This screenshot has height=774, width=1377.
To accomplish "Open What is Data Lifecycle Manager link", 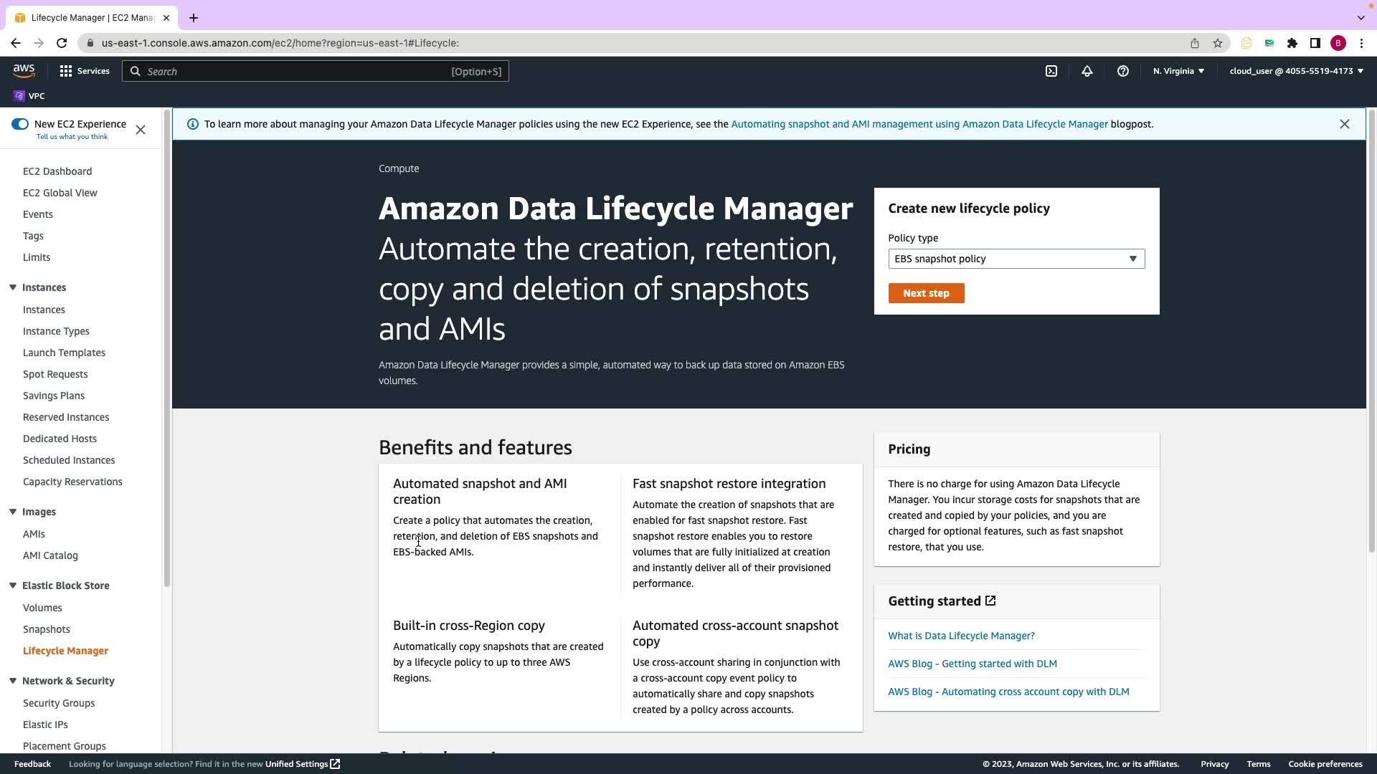I will (961, 636).
